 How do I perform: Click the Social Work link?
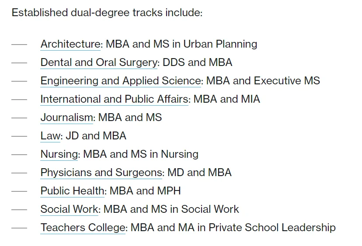[70, 209]
